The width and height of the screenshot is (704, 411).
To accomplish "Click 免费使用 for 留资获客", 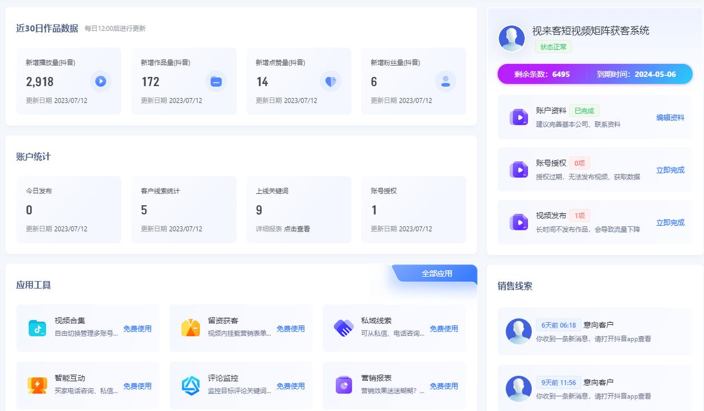I will [291, 328].
